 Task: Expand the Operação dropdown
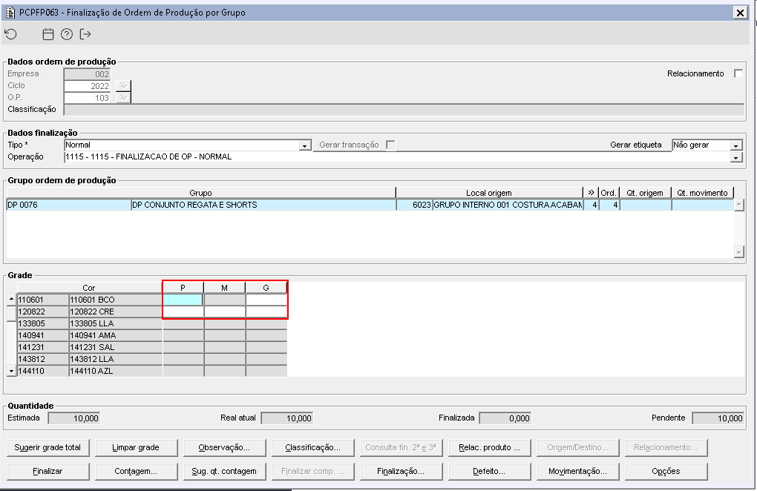(735, 157)
